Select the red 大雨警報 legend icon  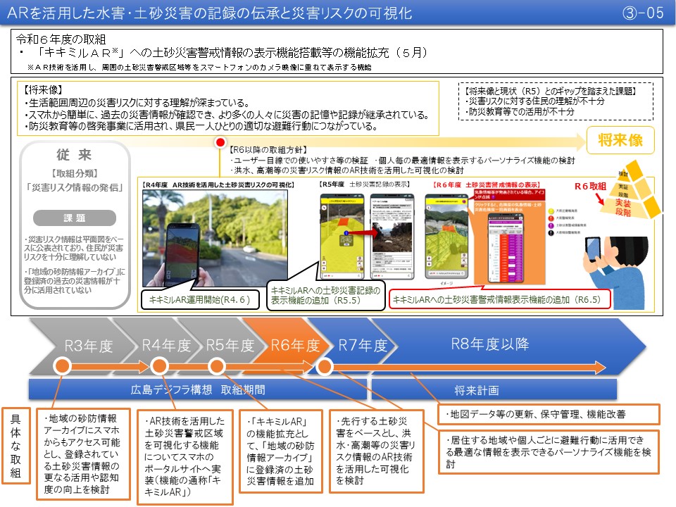[x=550, y=218]
